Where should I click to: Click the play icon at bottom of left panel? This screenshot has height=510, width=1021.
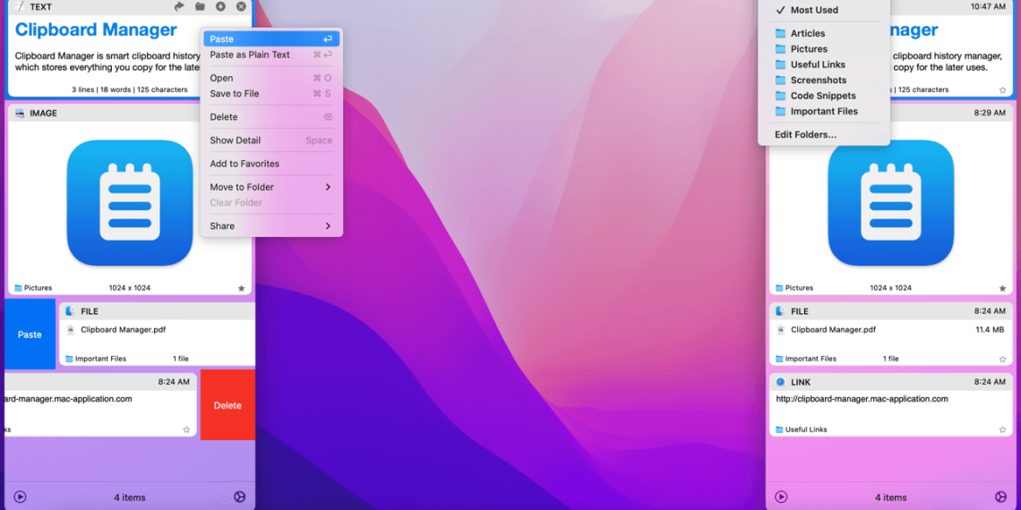21,497
